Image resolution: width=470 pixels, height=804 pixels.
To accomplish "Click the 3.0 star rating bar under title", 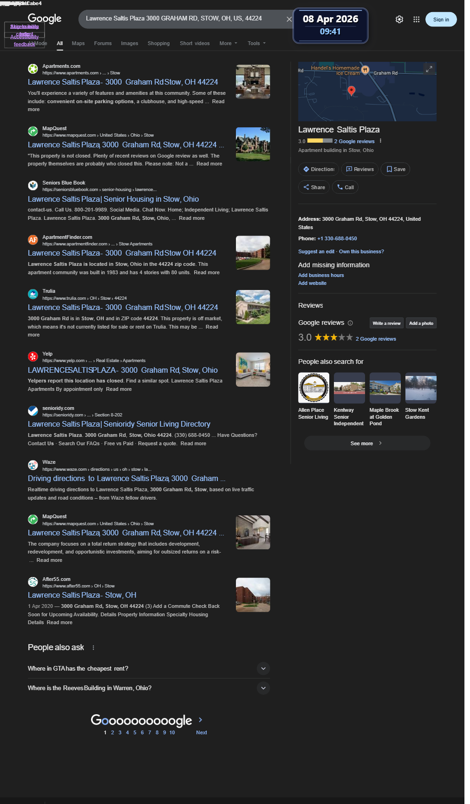I will (320, 141).
